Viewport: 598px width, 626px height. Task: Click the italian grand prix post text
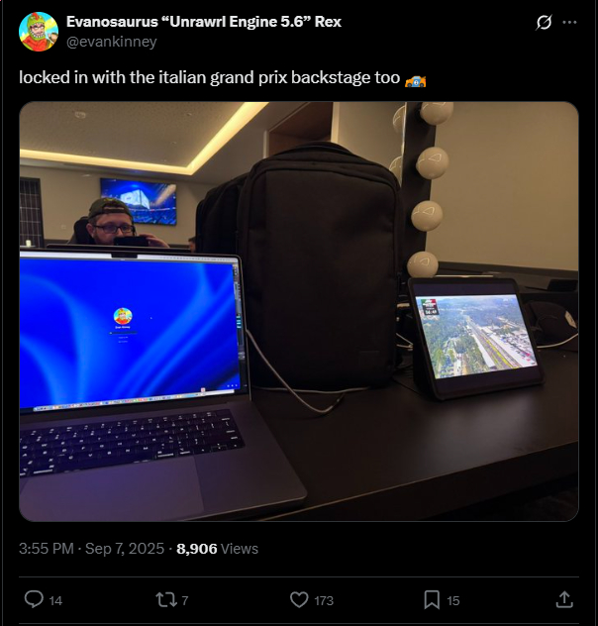[x=210, y=77]
